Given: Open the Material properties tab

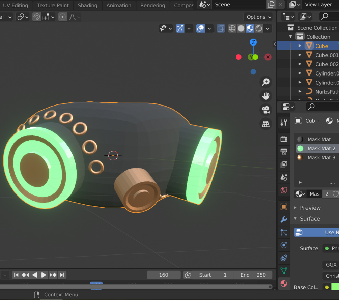Looking at the screenshot, I should coord(284,283).
